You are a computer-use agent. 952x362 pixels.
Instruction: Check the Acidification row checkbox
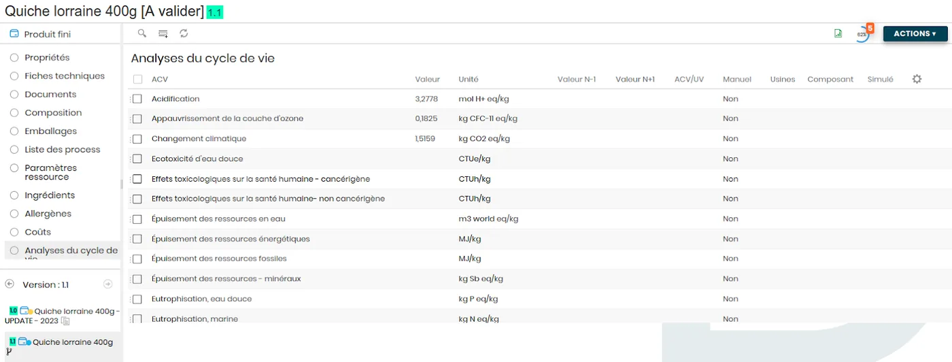coord(137,99)
